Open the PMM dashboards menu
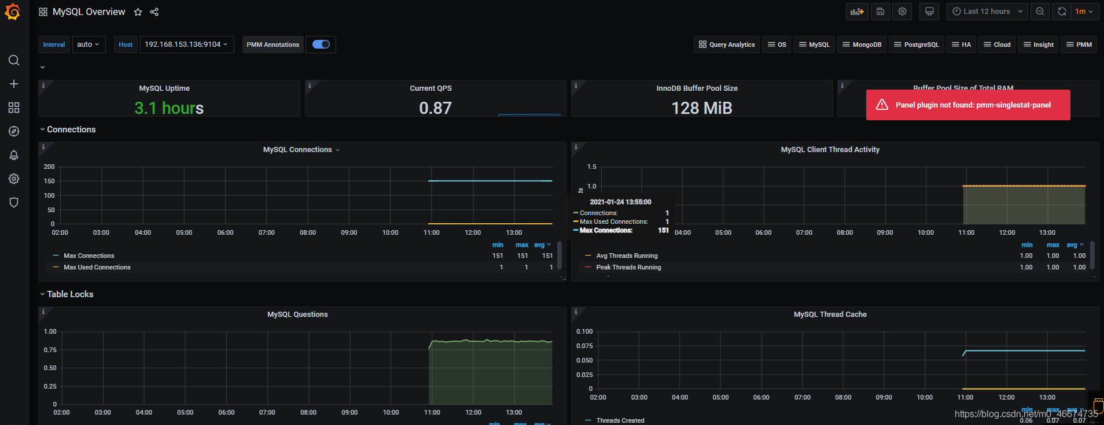This screenshot has height=425, width=1104. tap(1079, 45)
